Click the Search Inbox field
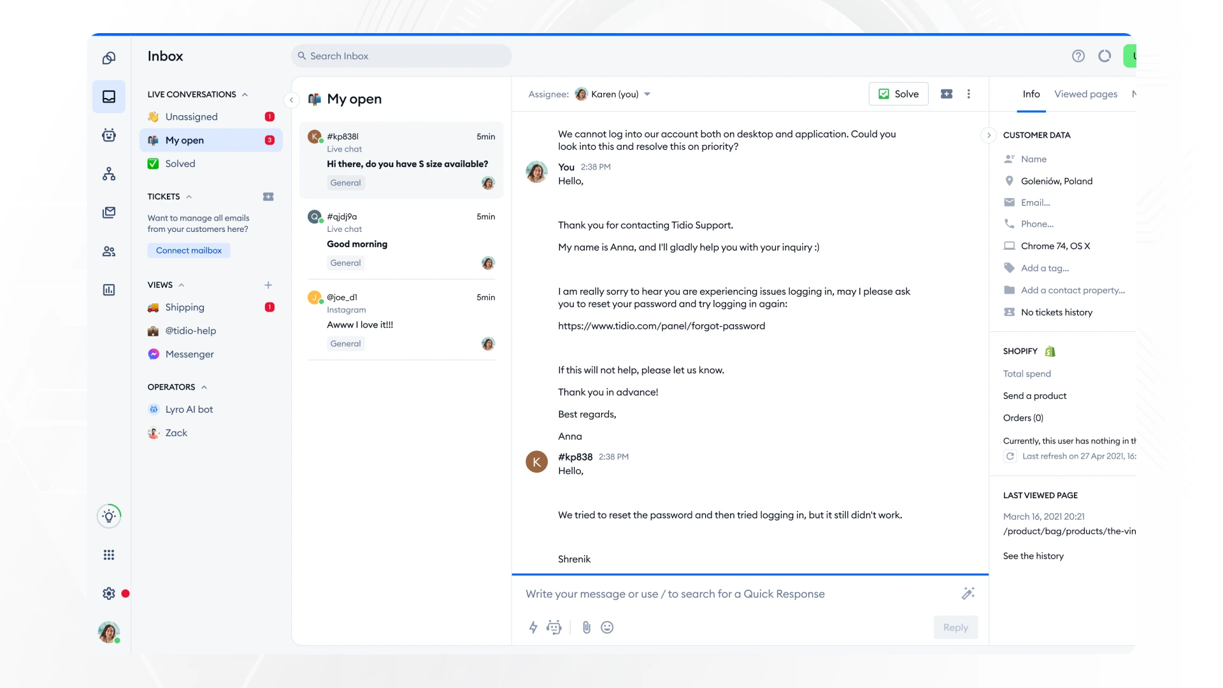Image resolution: width=1223 pixels, height=688 pixels. click(401, 56)
